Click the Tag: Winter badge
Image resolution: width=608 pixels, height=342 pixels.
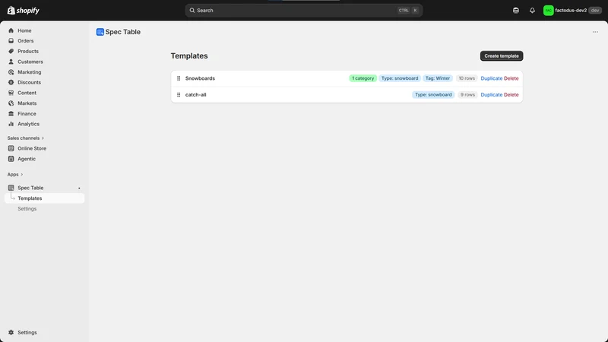tap(438, 78)
